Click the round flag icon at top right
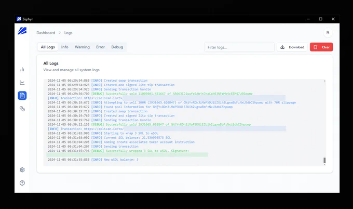 click(x=328, y=33)
